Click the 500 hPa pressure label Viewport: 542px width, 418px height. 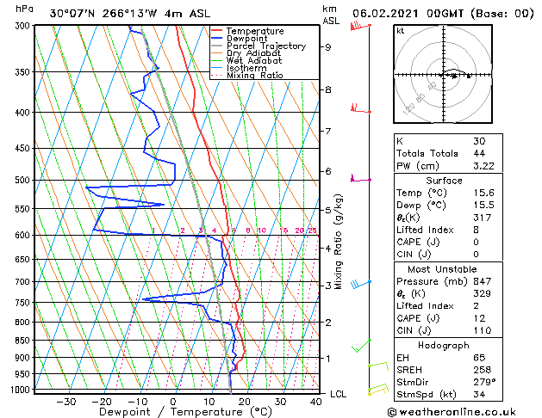24,180
